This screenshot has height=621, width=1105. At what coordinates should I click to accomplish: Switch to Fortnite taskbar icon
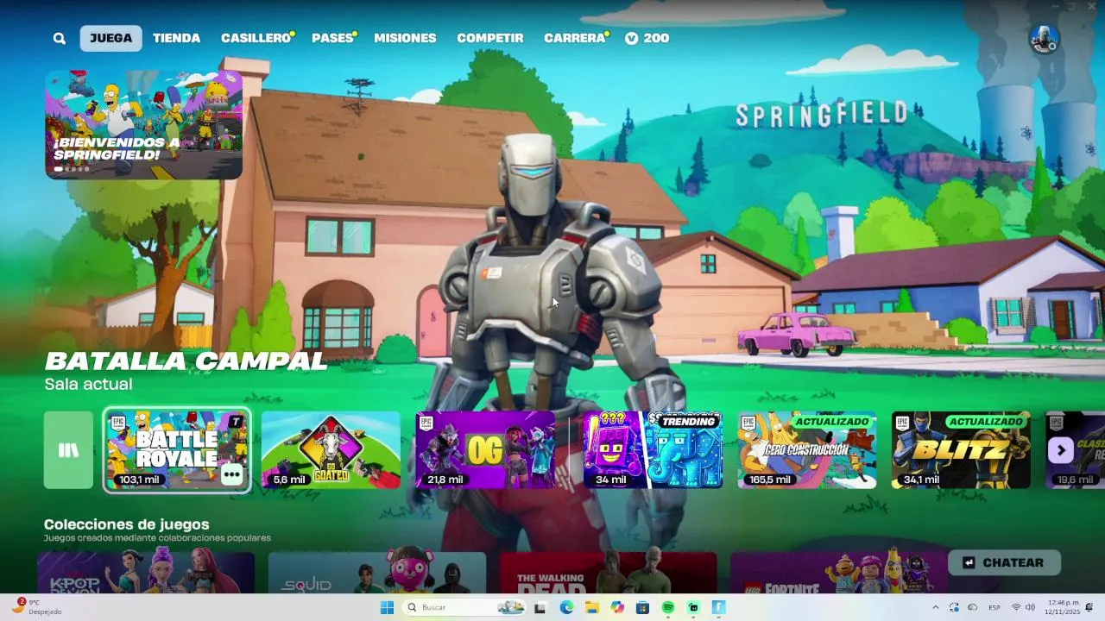pos(718,607)
